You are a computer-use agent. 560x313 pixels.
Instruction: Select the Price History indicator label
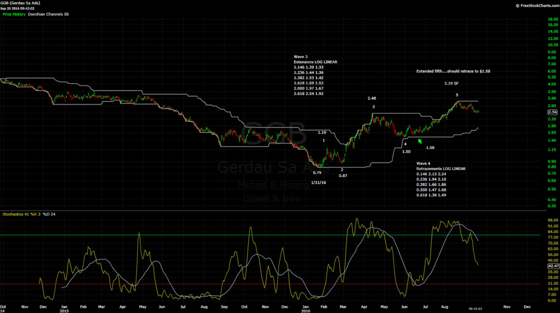14,14
